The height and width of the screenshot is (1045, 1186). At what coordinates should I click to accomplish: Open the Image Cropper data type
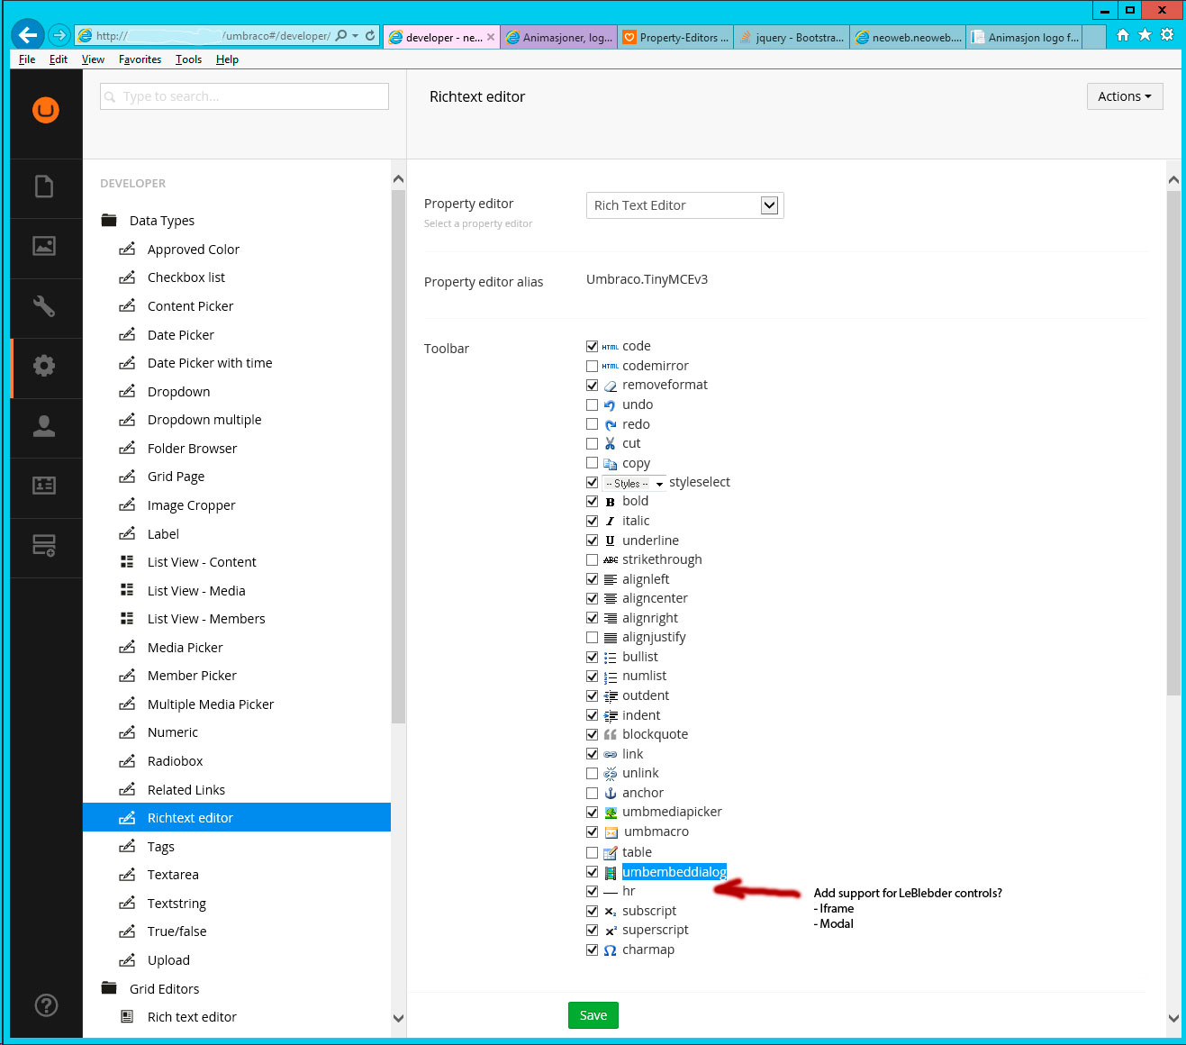[x=191, y=505]
